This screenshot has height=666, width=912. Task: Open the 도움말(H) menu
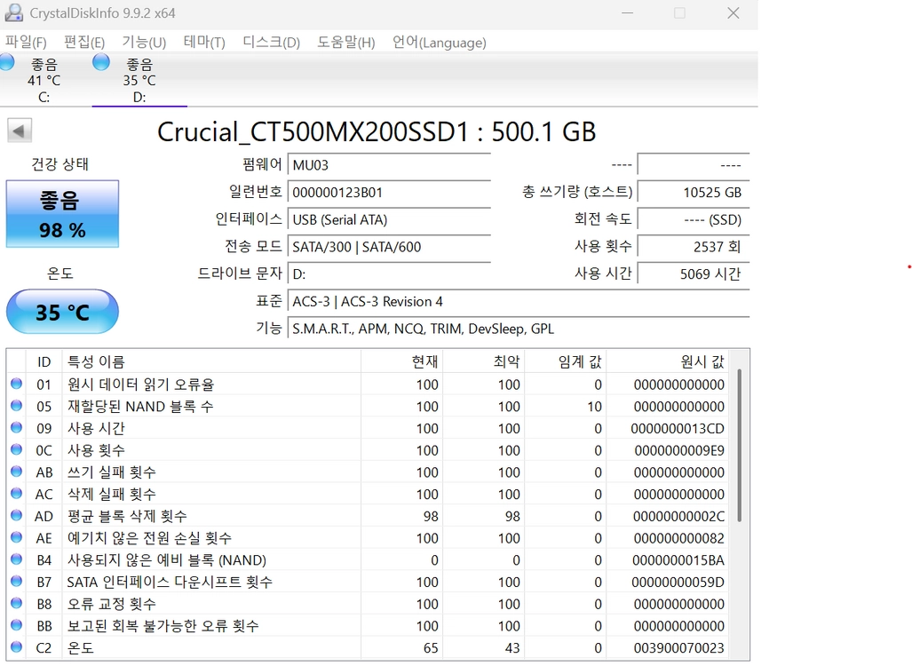click(346, 43)
